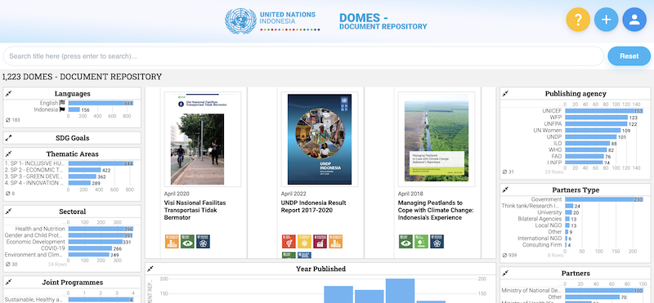Filter by Economic Development bar
The image size is (654, 303).
[x=95, y=242]
